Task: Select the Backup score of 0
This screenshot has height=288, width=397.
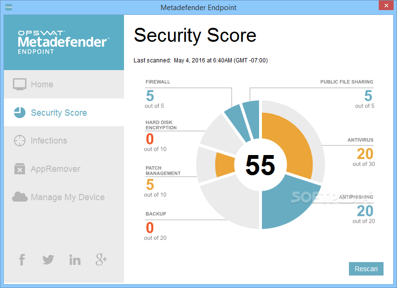Action: coord(149,227)
